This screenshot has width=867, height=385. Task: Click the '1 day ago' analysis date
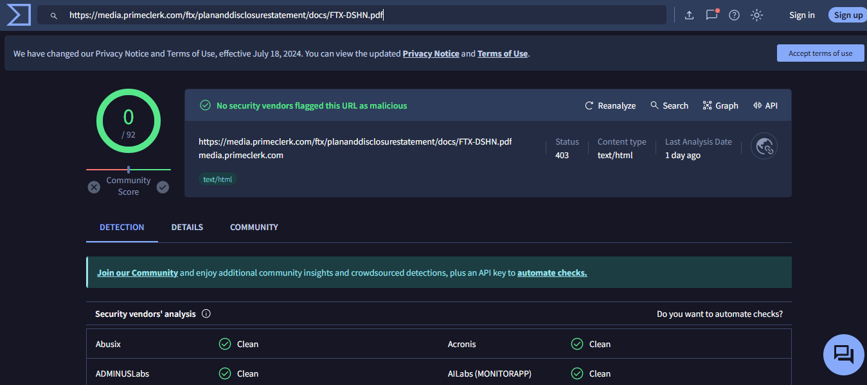pos(683,155)
